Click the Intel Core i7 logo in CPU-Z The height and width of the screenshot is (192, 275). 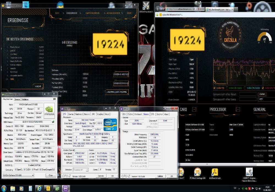click(110, 125)
